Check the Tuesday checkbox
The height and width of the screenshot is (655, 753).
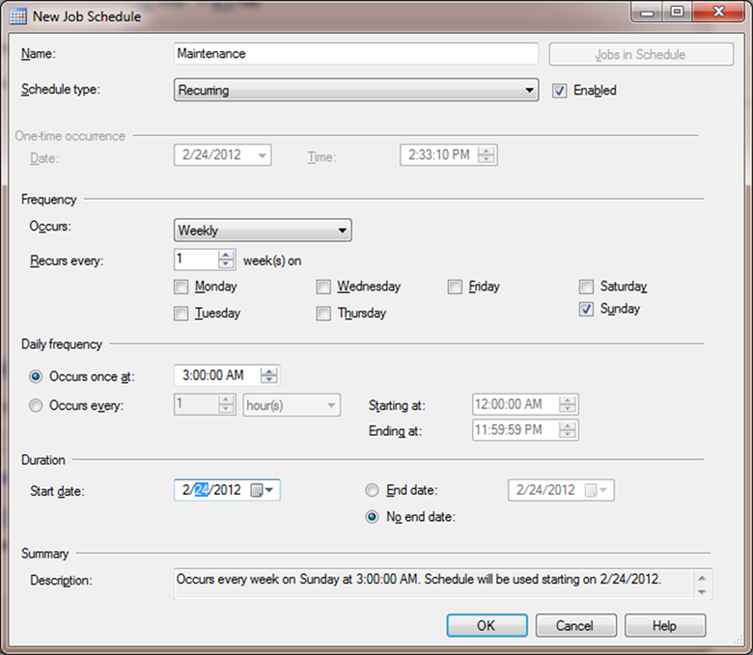181,314
